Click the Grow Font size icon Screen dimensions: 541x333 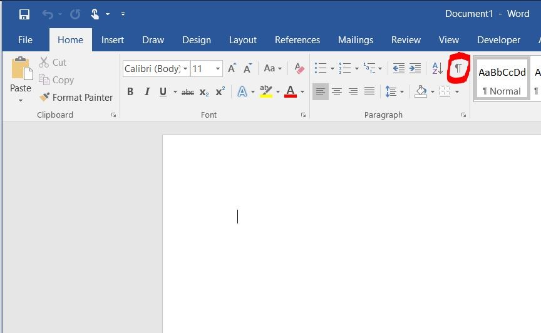coord(232,69)
